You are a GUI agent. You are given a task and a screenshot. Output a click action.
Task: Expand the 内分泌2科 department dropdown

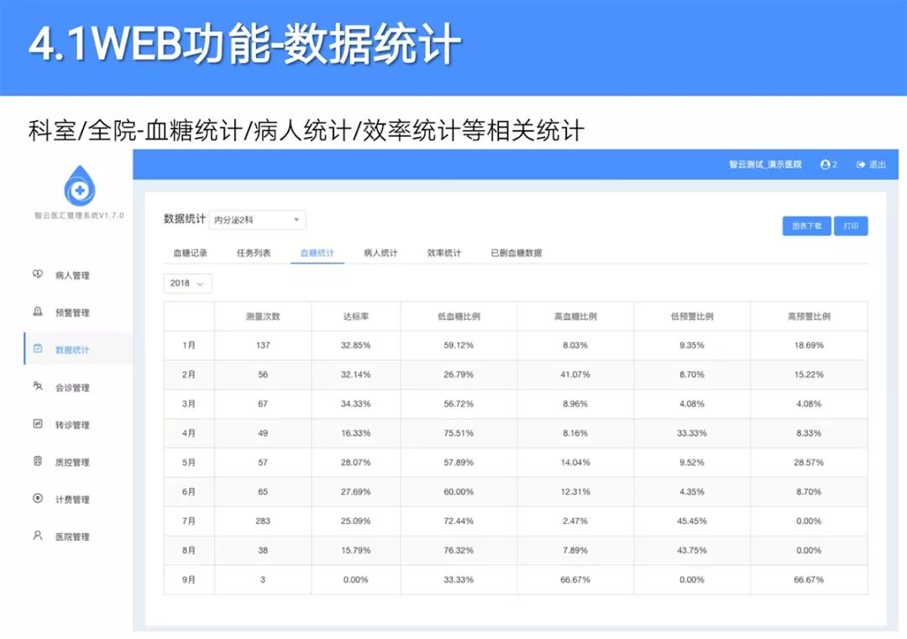pos(258,220)
